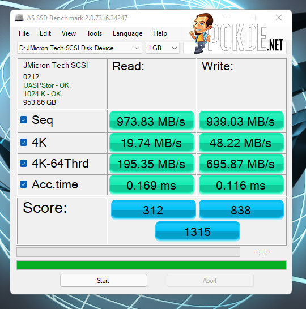The height and width of the screenshot is (309, 306).
Task: Click the Read: column header
Action: pos(128,66)
